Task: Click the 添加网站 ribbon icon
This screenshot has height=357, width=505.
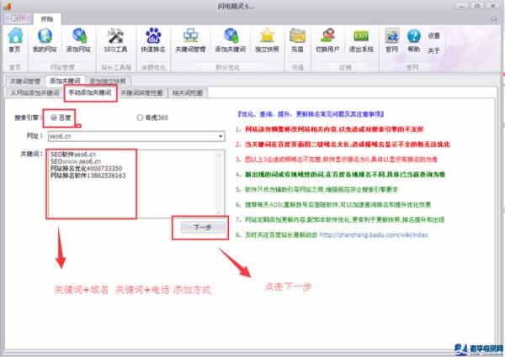Action: coord(78,39)
